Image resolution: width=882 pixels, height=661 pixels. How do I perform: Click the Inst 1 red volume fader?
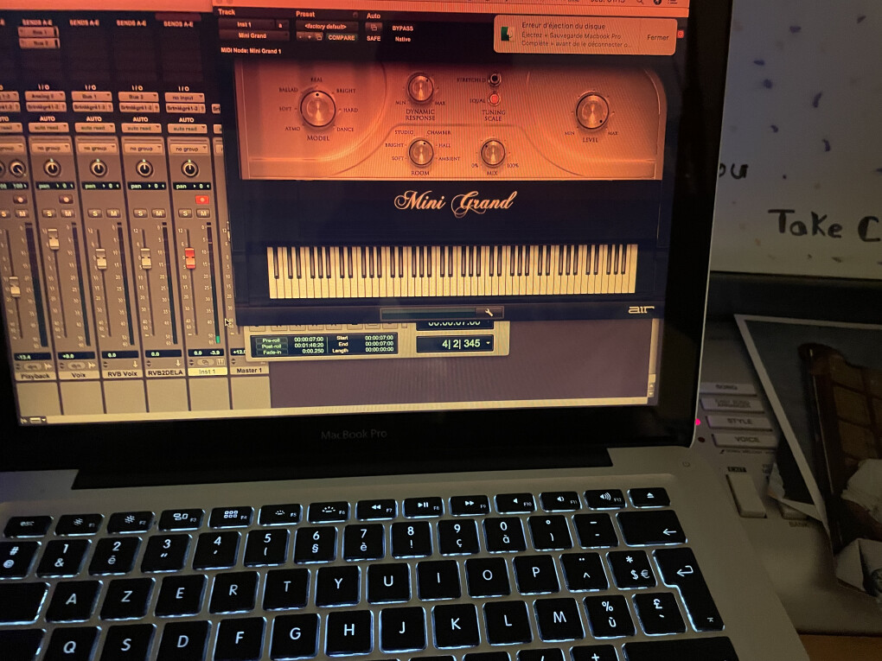(x=189, y=258)
